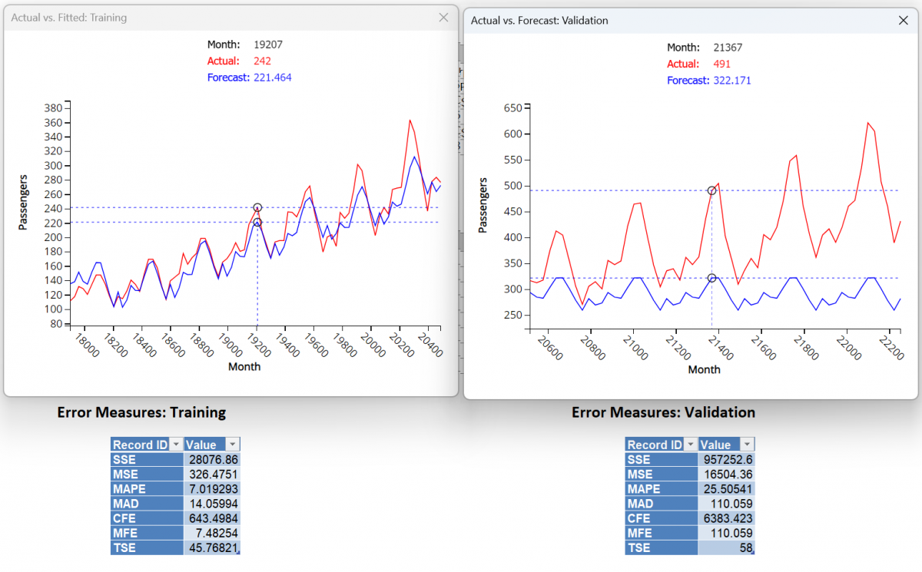Viewport: 922px width, 572px height.
Task: Close the Actual vs. Fitted: Training window
Action: click(443, 17)
